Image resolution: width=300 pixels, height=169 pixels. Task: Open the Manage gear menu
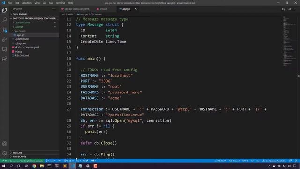[4, 153]
